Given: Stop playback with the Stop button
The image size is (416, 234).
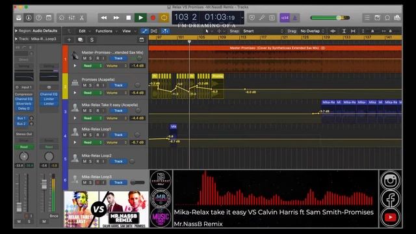Looking at the screenshot, I should (129, 18).
